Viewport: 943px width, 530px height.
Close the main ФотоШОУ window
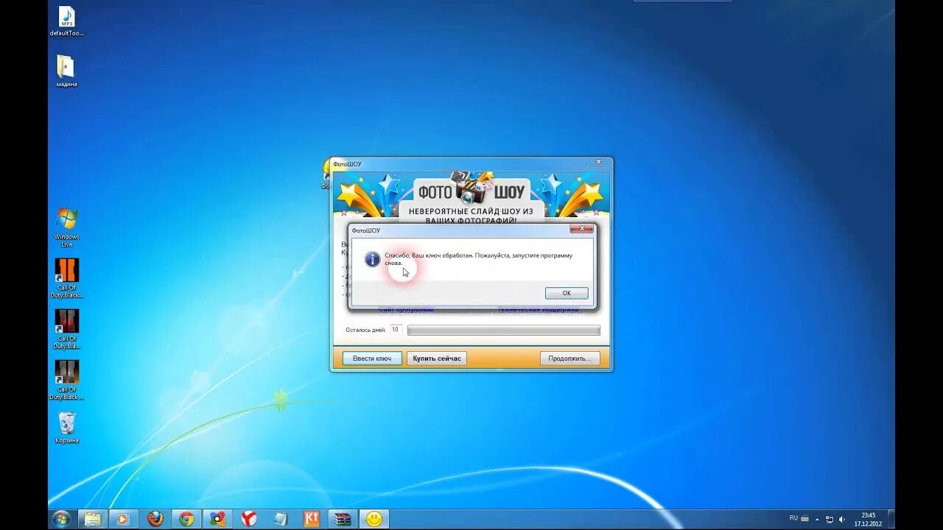coord(599,162)
